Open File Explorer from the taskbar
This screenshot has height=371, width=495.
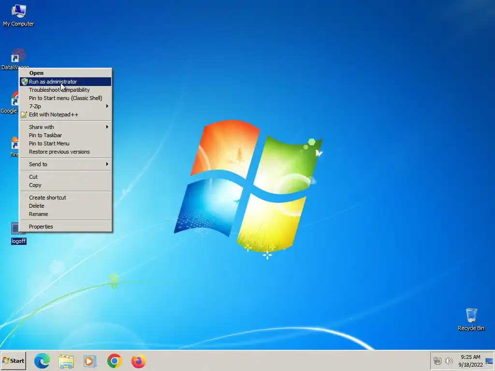[x=66, y=361]
